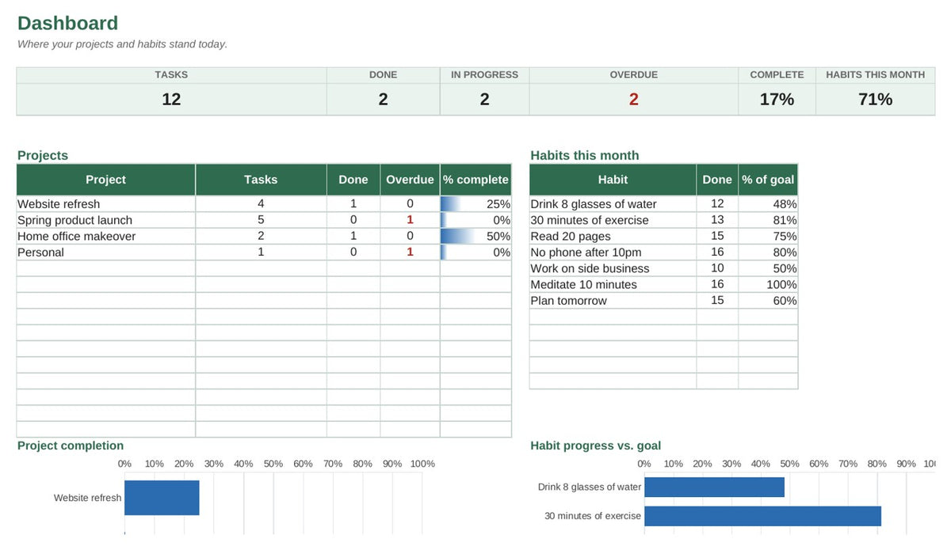Select the red overdue "1" in the Personal row
The height and width of the screenshot is (550, 951).
(410, 252)
